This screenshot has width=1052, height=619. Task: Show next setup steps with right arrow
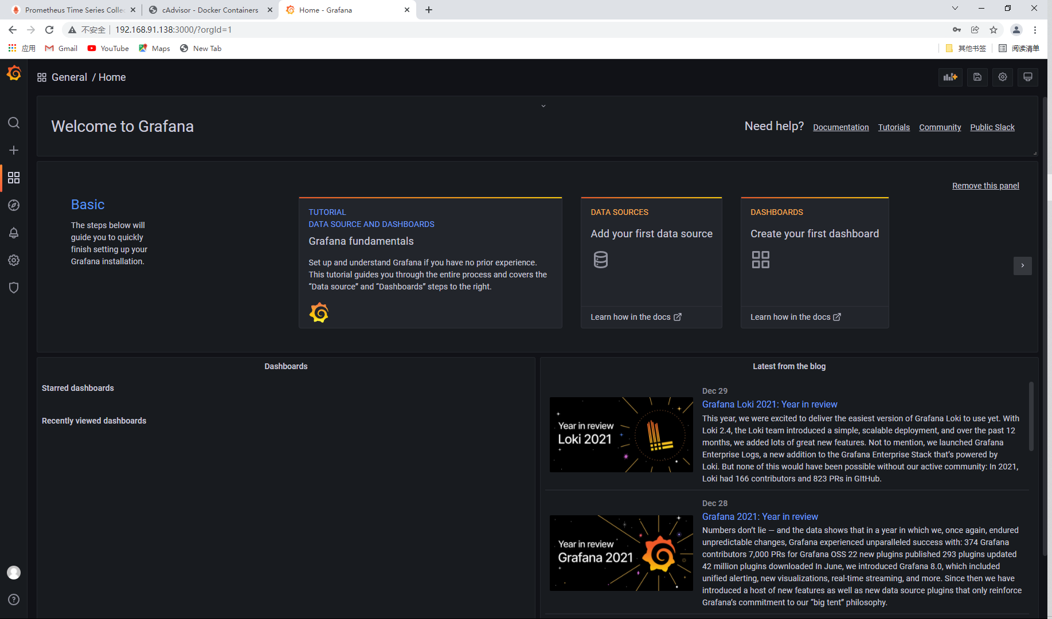pos(1023,265)
